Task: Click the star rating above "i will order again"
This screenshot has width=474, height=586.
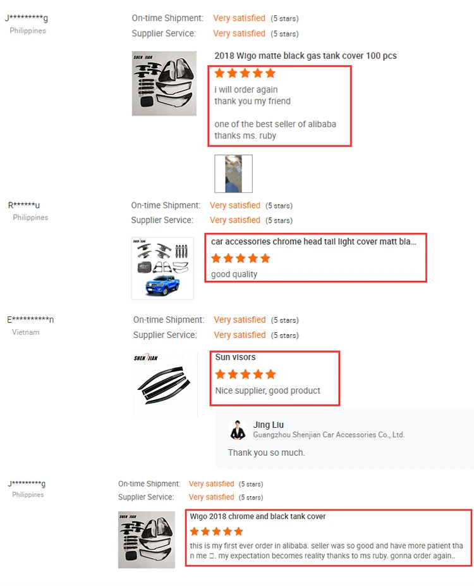Action: 245,73
